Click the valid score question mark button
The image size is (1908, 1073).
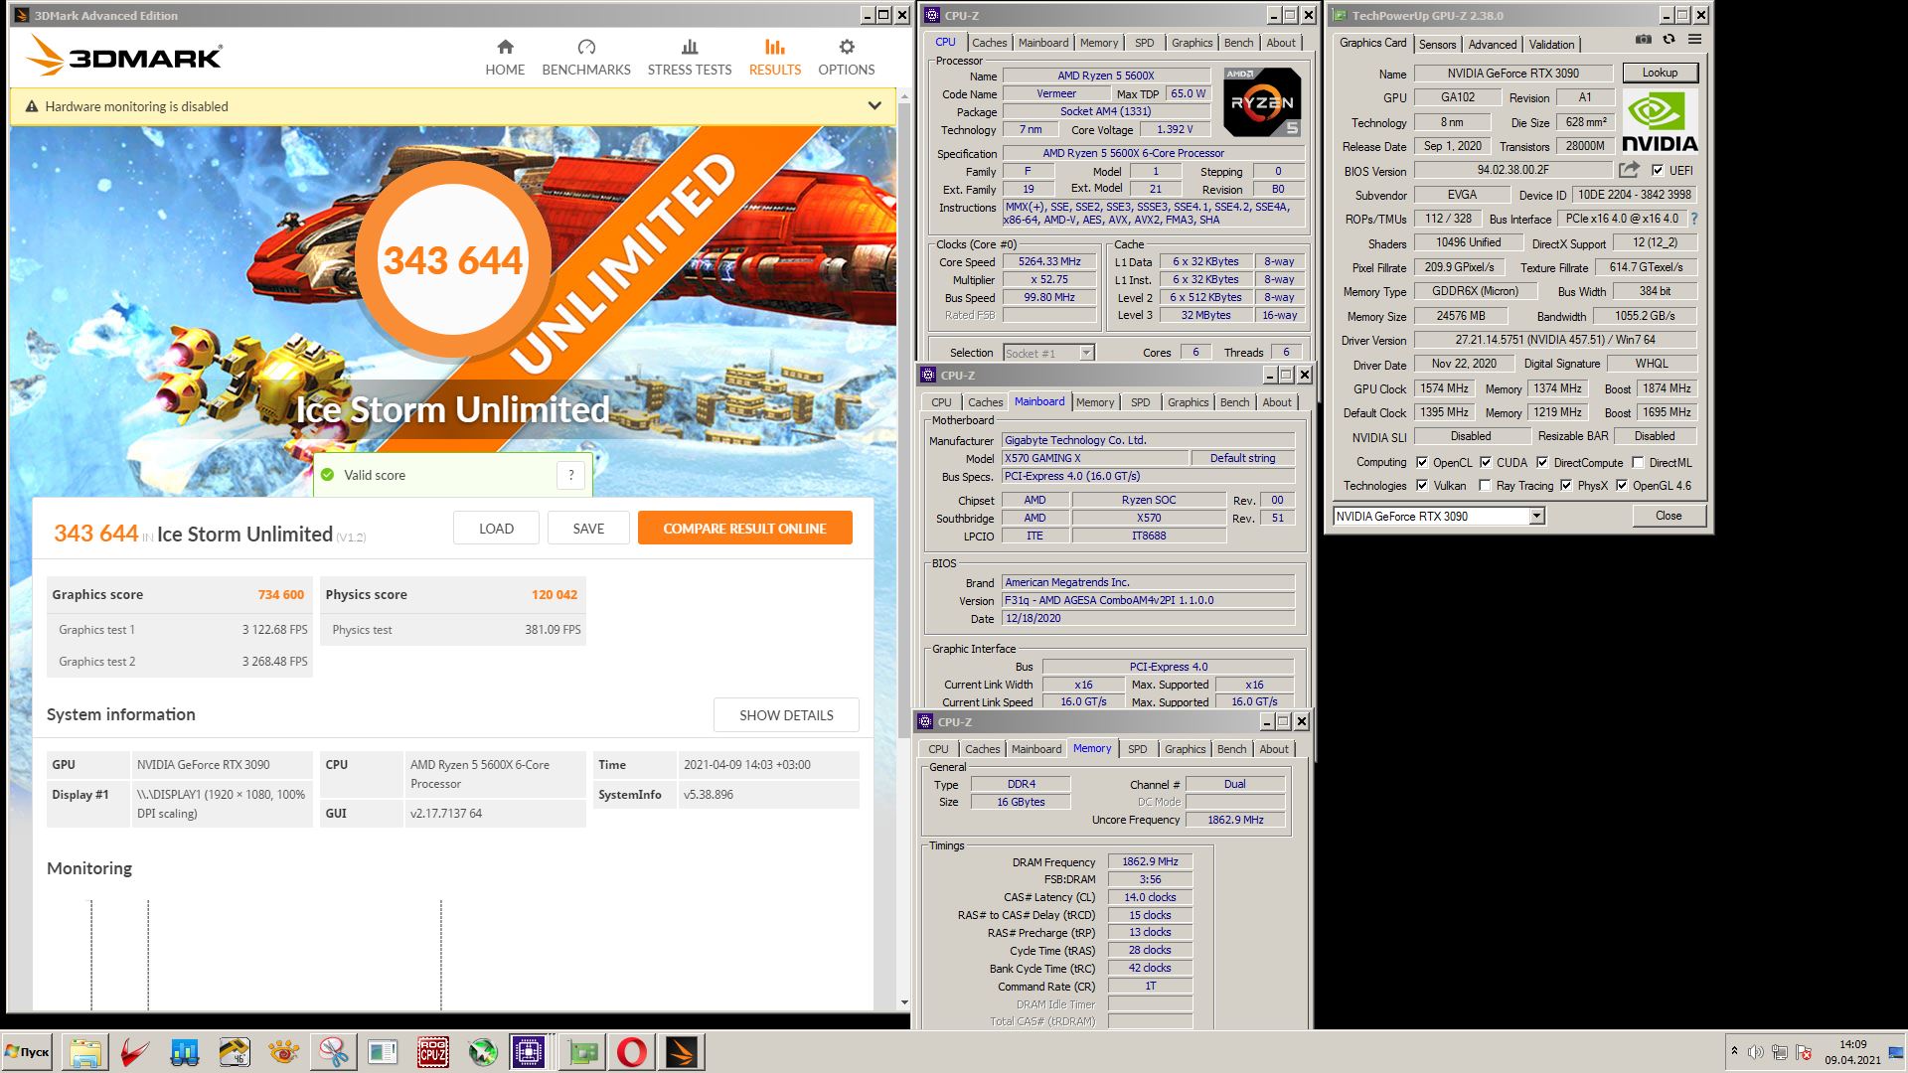tap(570, 476)
